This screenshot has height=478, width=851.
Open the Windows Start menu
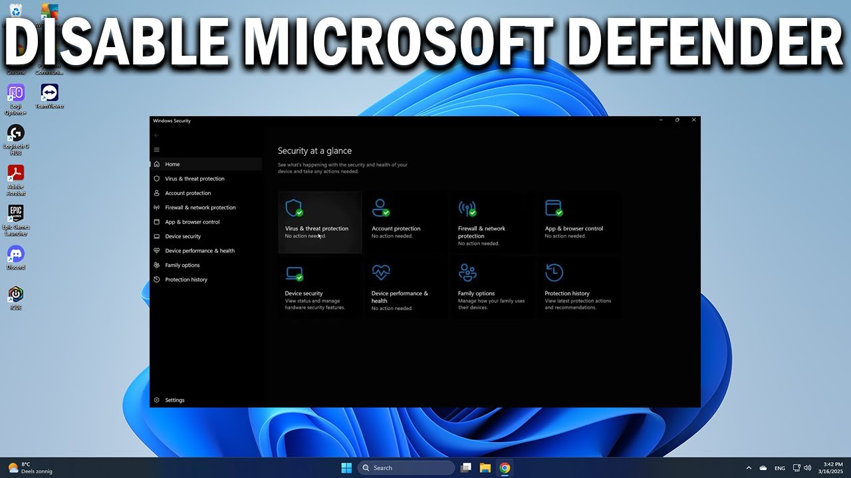tap(346, 468)
